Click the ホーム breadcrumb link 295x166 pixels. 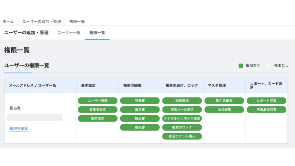point(8,22)
